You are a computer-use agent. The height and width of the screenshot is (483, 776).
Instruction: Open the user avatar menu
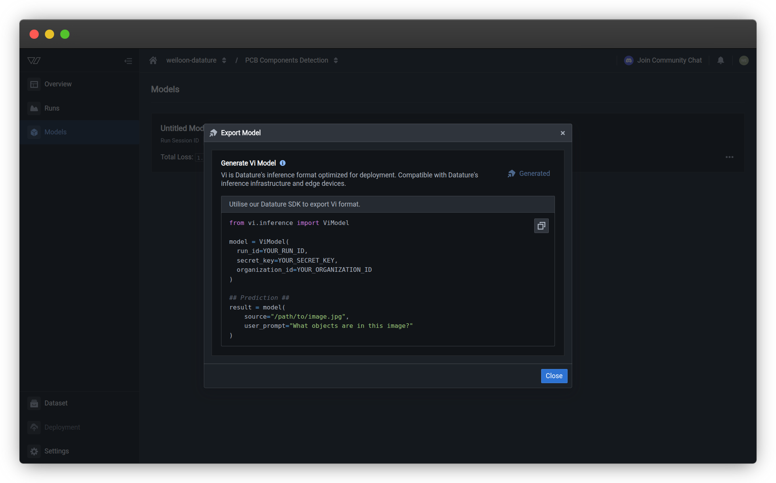(744, 60)
